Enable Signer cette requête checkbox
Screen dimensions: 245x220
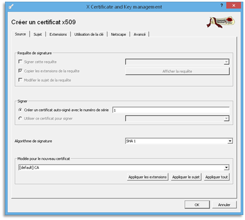point(38,62)
